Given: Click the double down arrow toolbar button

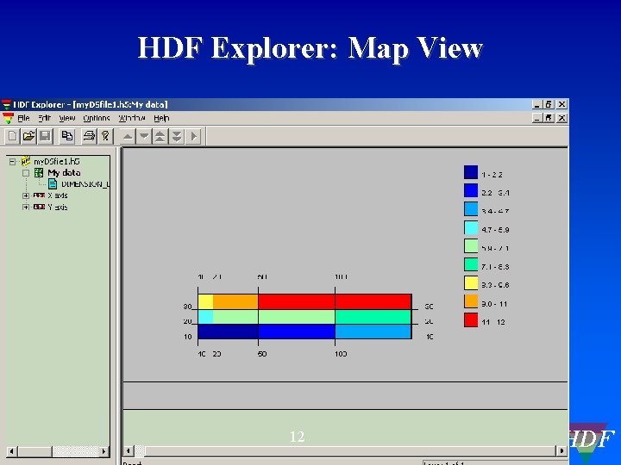Looking at the screenshot, I should [x=177, y=136].
